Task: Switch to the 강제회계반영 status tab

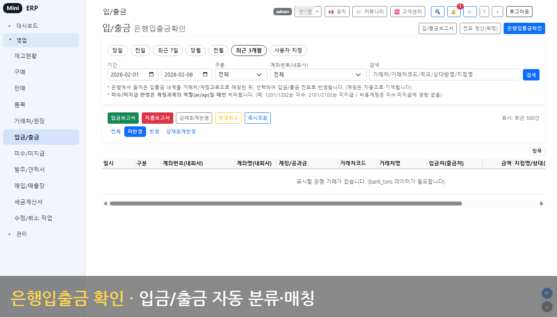Action: click(x=181, y=132)
